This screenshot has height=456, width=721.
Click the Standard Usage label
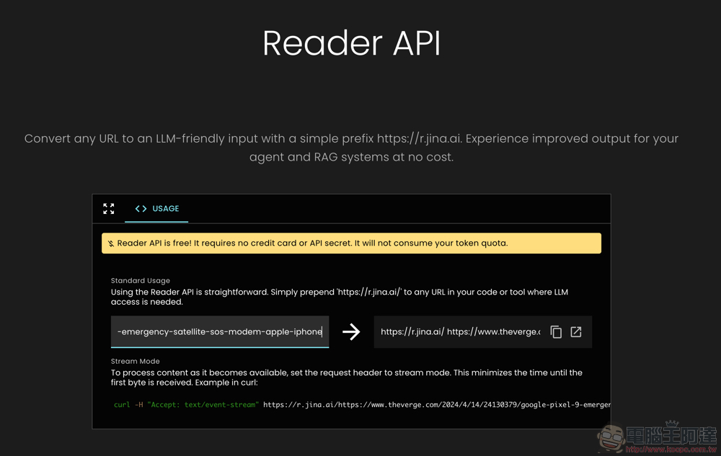141,280
